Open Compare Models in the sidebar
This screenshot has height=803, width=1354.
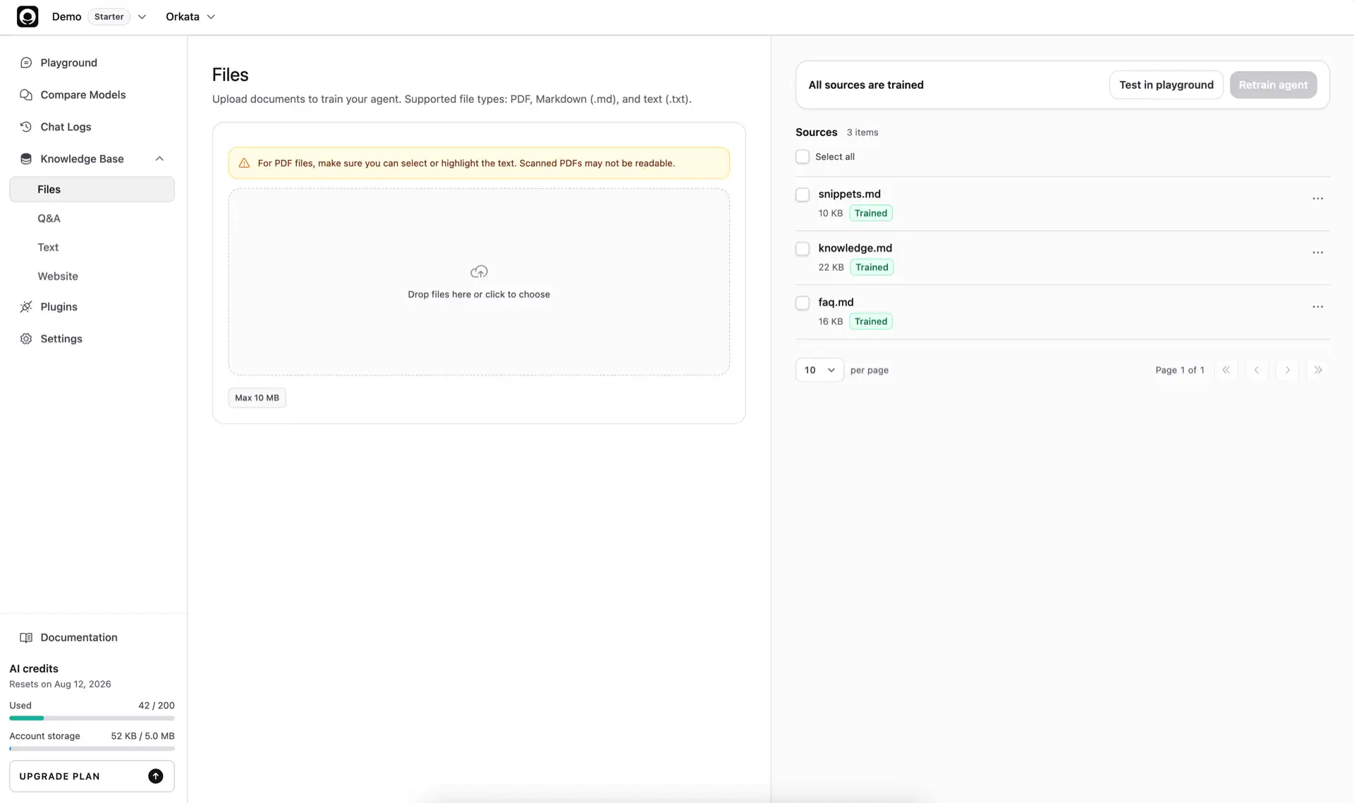pyautogui.click(x=92, y=94)
